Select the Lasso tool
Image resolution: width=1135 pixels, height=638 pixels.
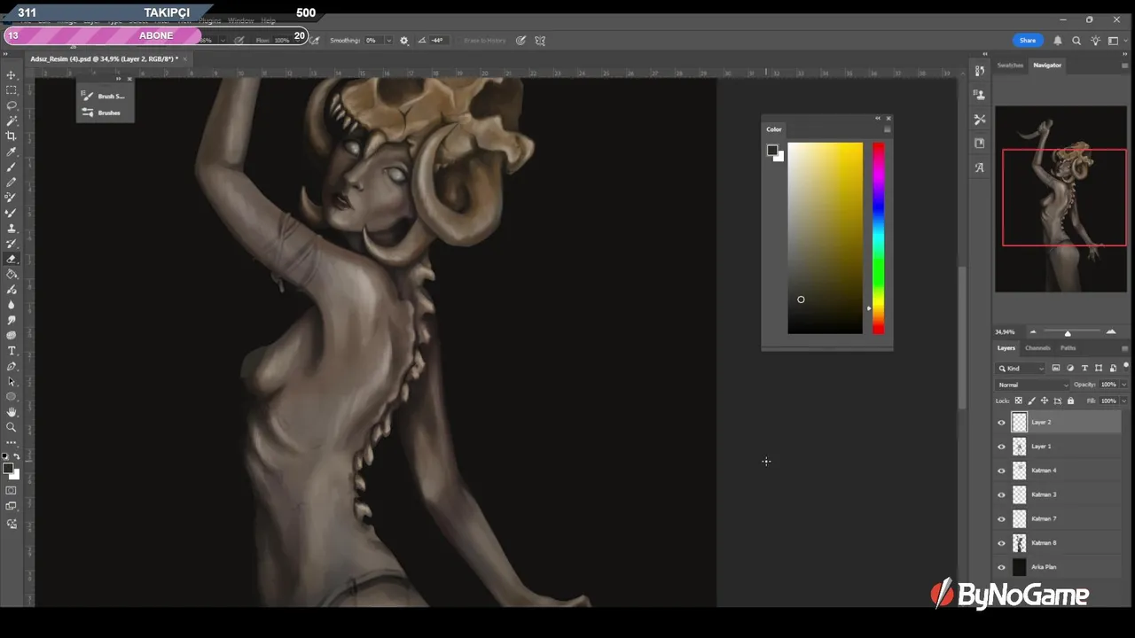click(12, 105)
